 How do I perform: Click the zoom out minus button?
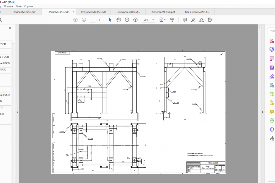pos(127,20)
